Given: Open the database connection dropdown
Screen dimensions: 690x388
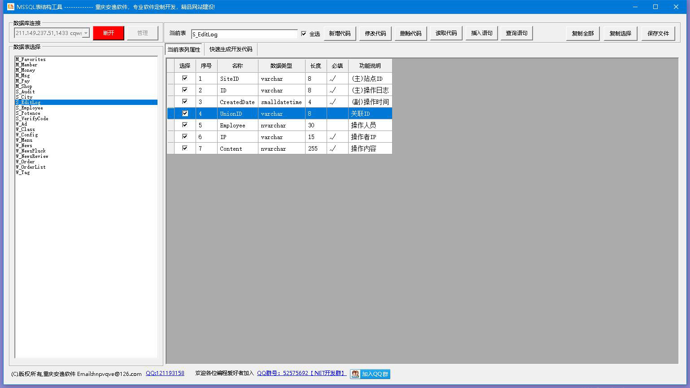Looking at the screenshot, I should [86, 33].
